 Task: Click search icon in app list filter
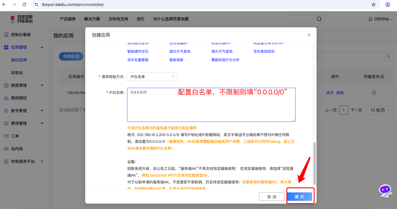point(389,56)
